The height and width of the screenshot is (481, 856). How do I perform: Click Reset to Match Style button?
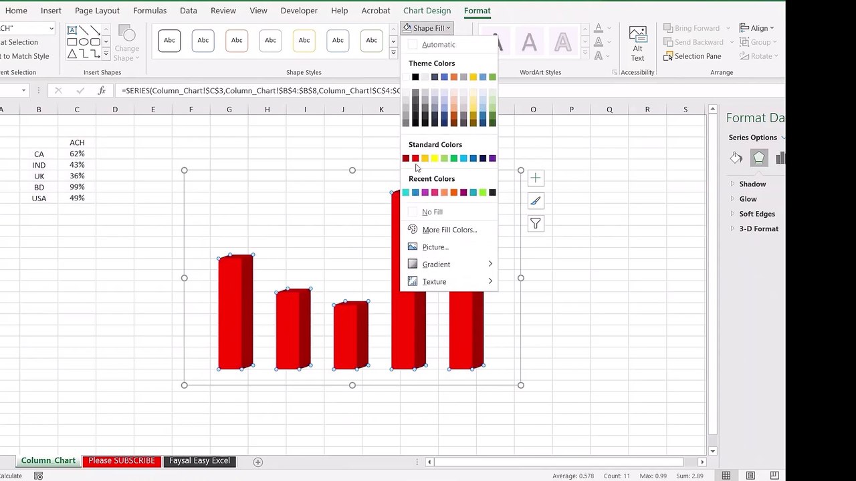[25, 56]
